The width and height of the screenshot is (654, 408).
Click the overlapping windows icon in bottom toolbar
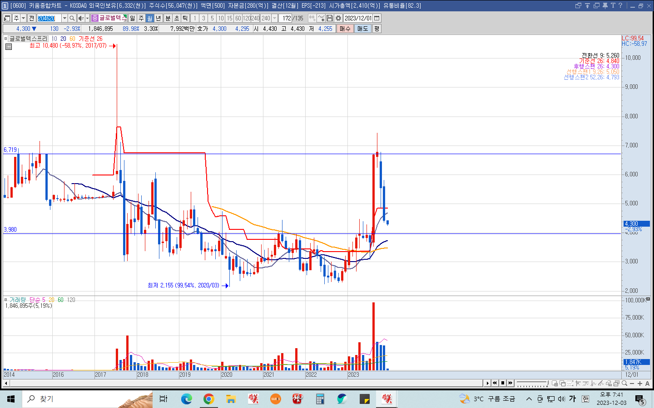tap(563, 384)
